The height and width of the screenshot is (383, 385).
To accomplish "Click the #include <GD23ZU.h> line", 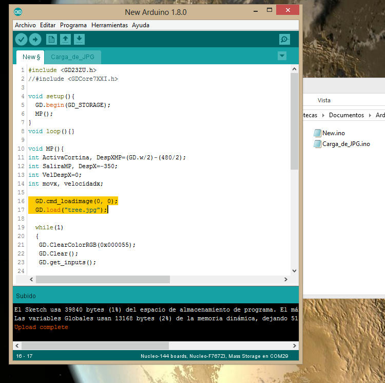I will [62, 70].
